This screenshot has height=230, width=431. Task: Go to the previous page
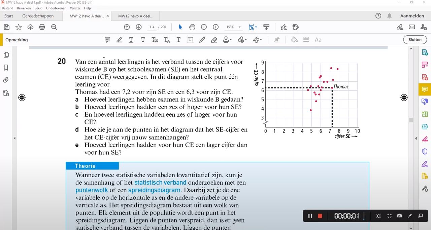point(127,27)
